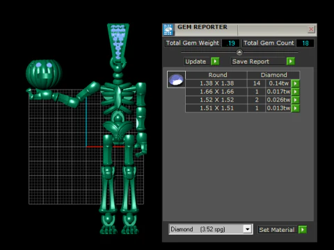Click the Set Material button

click(277, 230)
